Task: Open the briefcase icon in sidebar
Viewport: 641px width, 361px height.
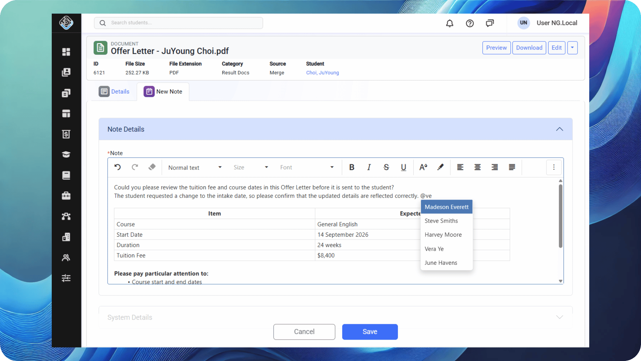Action: [x=66, y=196]
